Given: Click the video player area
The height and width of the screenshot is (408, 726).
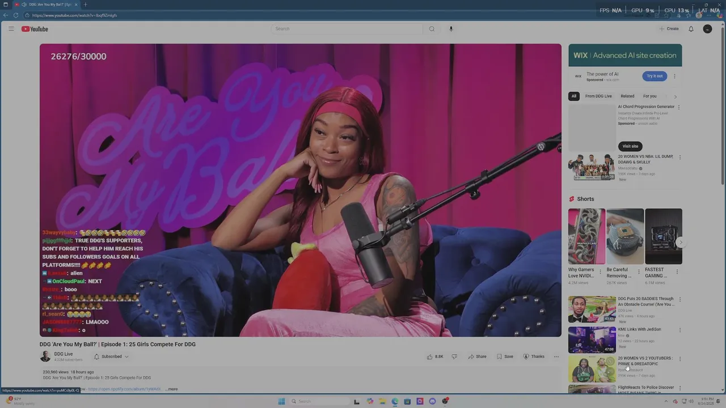Looking at the screenshot, I should (x=301, y=190).
